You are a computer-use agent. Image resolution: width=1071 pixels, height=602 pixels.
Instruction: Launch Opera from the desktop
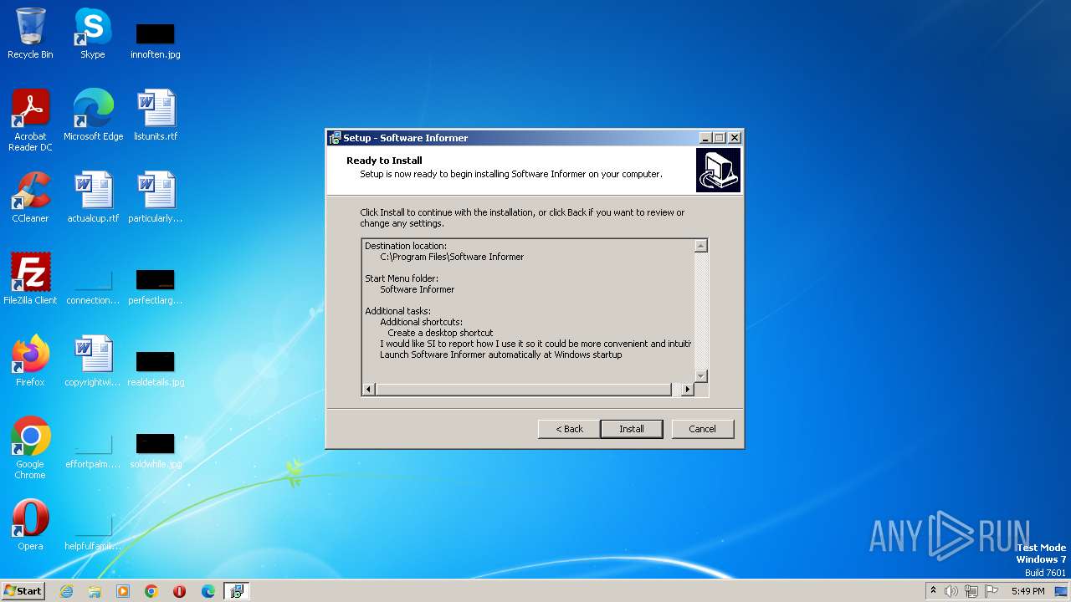coord(30,524)
